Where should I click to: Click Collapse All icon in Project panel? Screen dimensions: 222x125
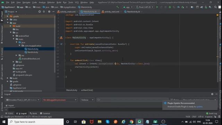tap(44, 11)
